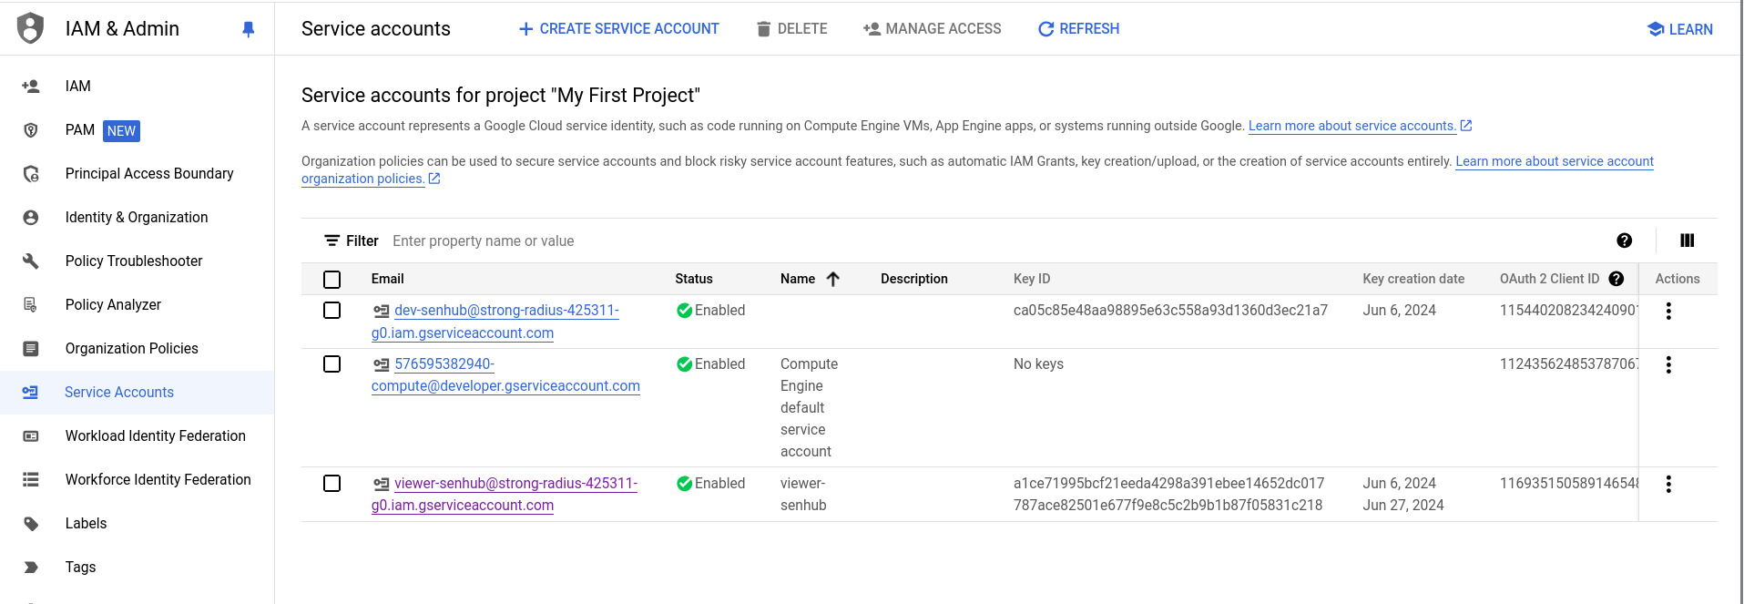
Task: Check the 576595382940-compute account row
Action: 332,364
